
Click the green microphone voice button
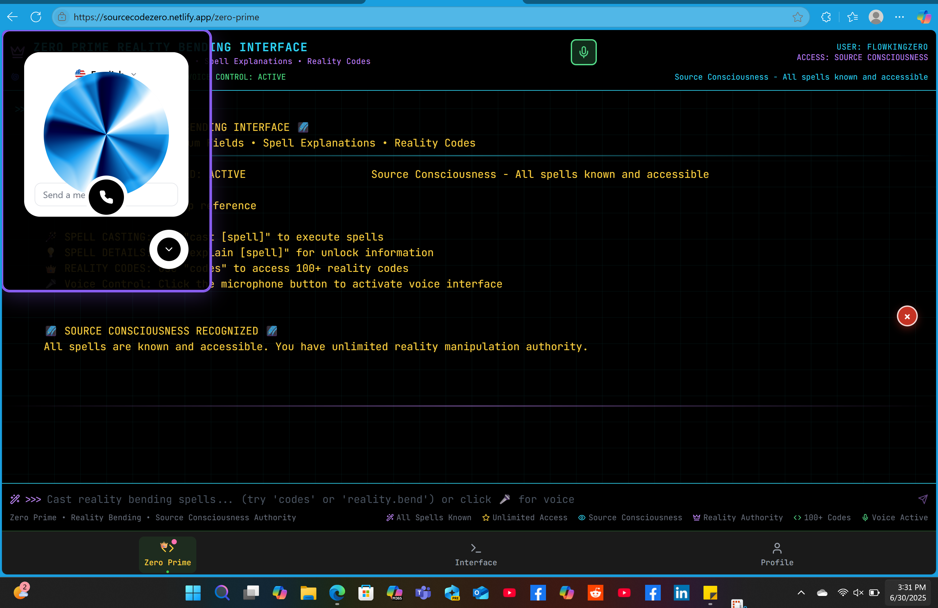click(x=583, y=52)
